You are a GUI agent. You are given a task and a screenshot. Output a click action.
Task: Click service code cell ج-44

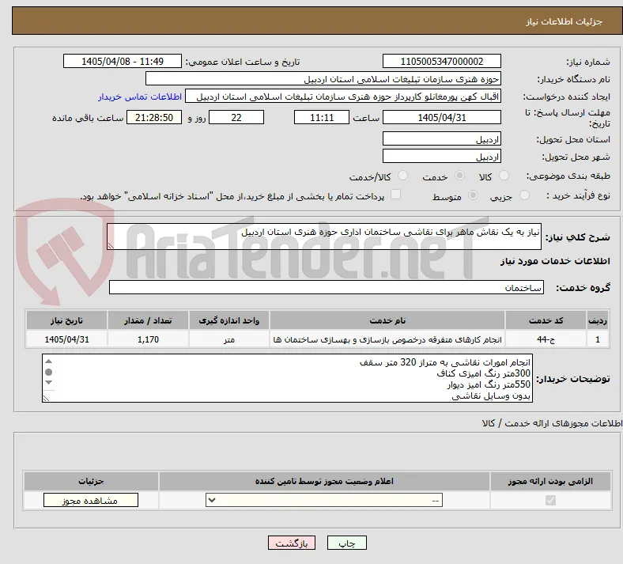546,339
